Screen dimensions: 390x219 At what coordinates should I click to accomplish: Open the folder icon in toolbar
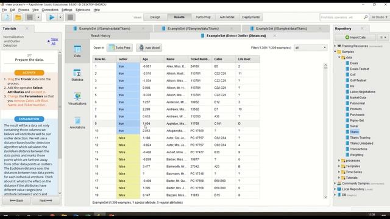click(x=18, y=18)
